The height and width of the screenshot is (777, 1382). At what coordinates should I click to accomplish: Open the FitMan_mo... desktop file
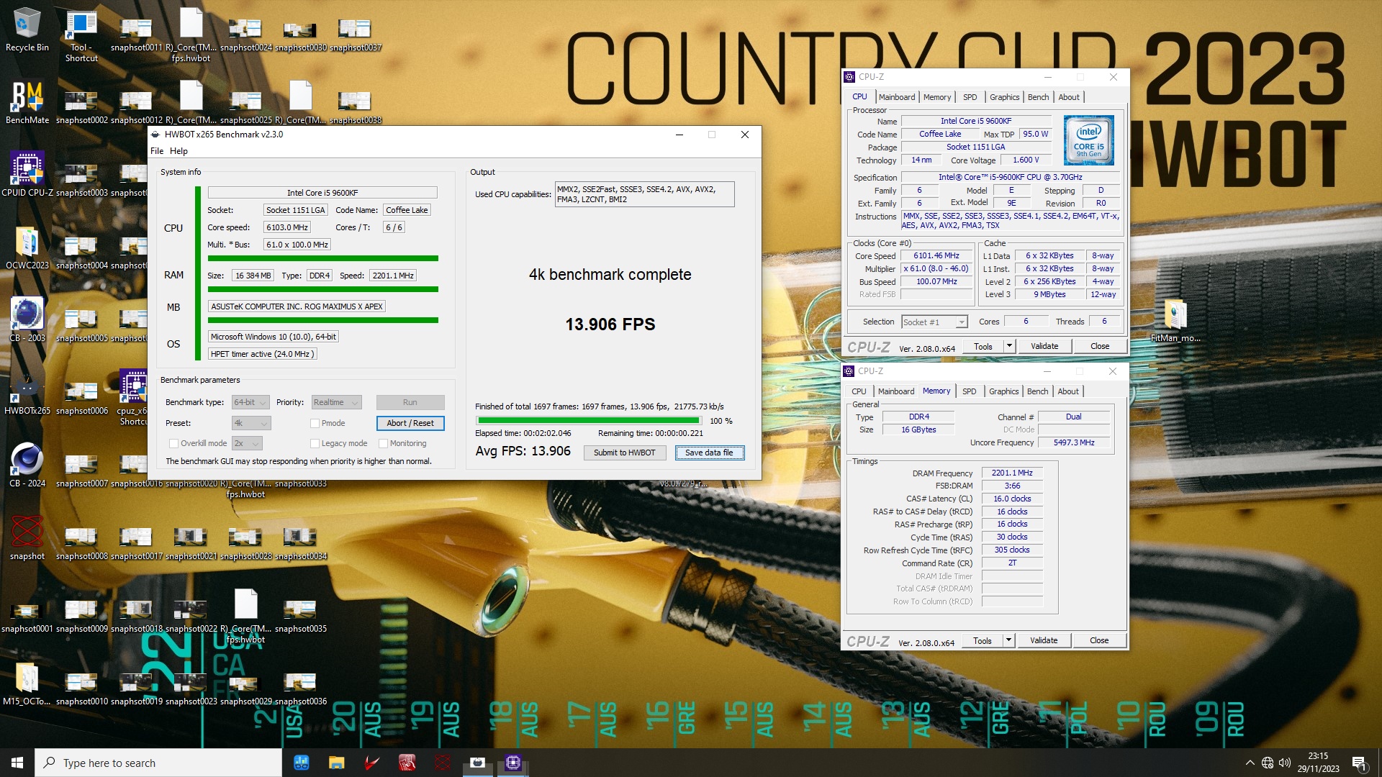click(x=1175, y=320)
